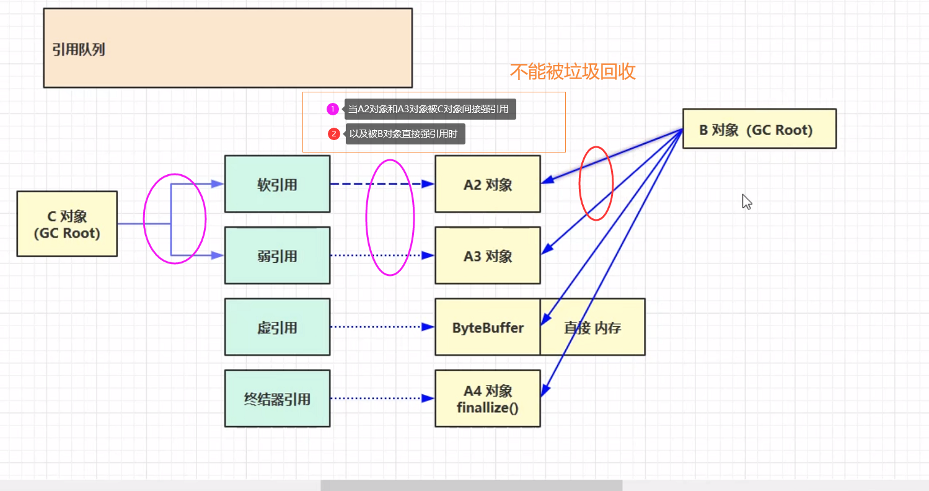
Task: Click the A2 对象 node
Action: tap(488, 184)
